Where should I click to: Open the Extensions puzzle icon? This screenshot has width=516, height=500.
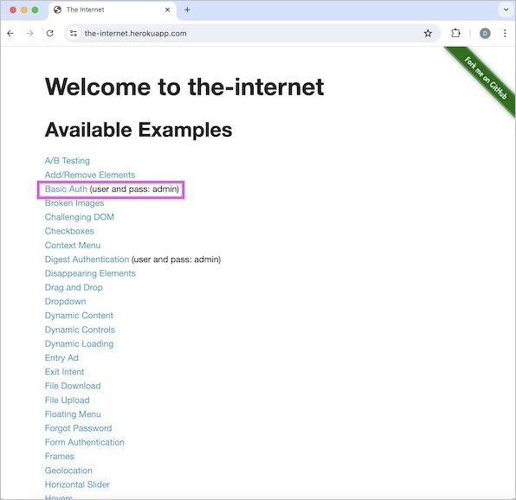pyautogui.click(x=455, y=33)
